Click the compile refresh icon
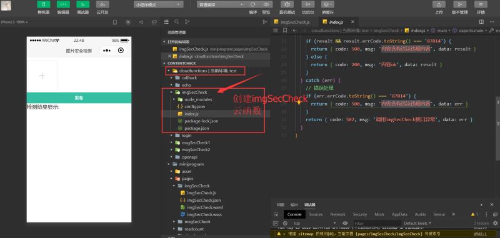This screenshot has width=500, height=238. (x=253, y=4)
